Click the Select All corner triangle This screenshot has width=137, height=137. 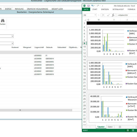coord(85,20)
